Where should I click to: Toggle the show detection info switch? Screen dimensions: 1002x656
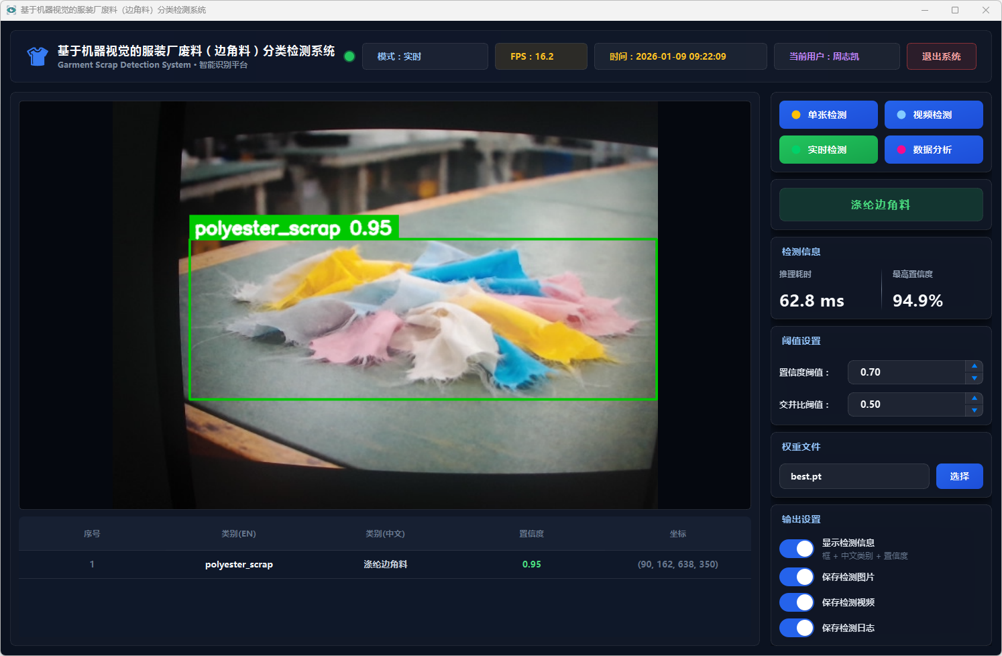[797, 549]
